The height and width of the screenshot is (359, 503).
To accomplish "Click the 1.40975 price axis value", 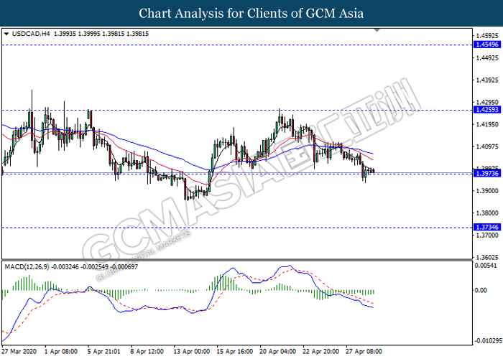I will point(487,146).
